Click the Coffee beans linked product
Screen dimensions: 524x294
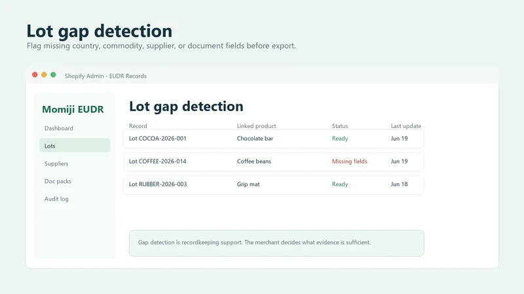(254, 161)
